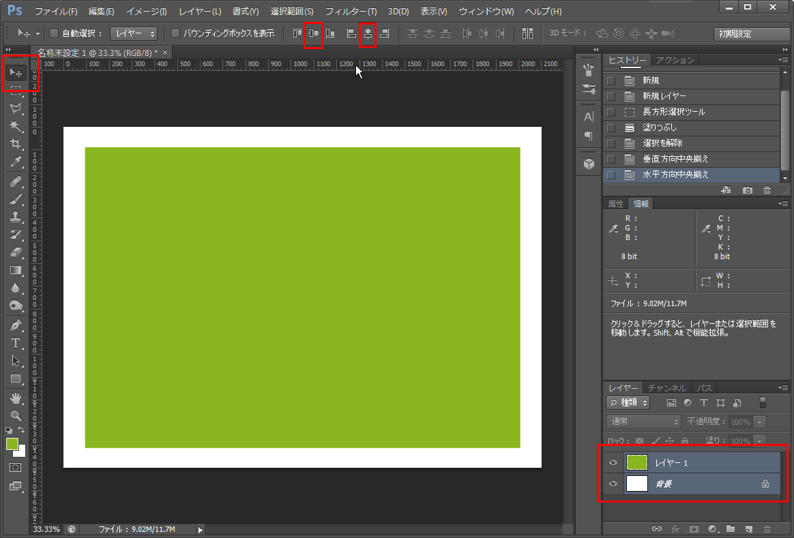Open the 通常 blend mode dropdown
The height and width of the screenshot is (538, 794).
tap(644, 422)
